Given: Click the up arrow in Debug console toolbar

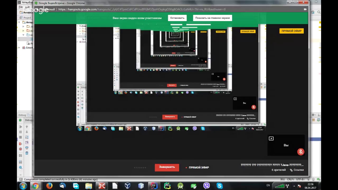Looking at the screenshot, I should (x=27, y=127).
